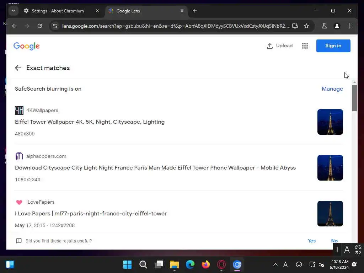Open a new browser tab
Screen dimensions: 364x273
tap(195, 11)
